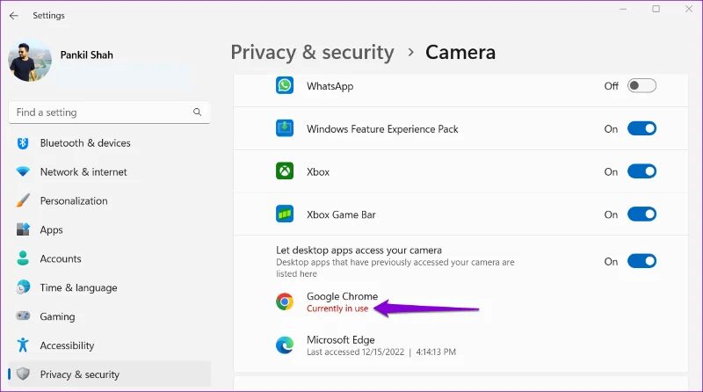Click the Pankil Shah profile picture
Screen dimensions: 703x392
pyautogui.click(x=30, y=61)
